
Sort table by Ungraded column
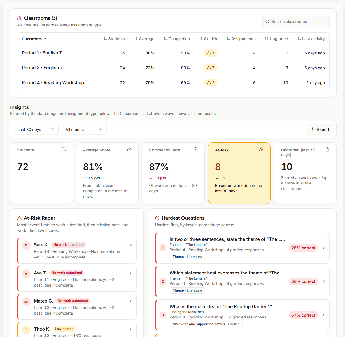click(276, 39)
